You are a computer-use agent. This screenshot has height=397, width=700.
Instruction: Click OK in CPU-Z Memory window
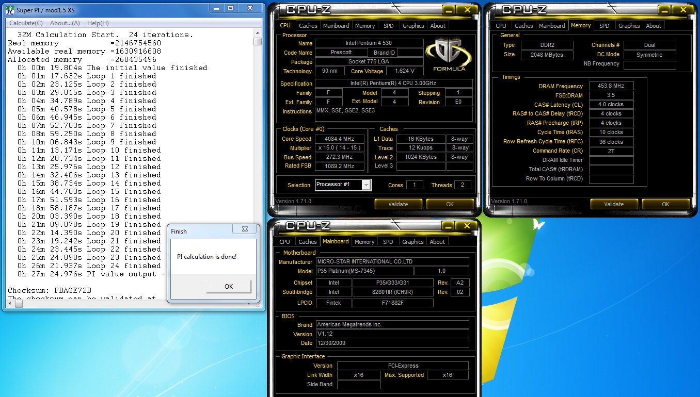(665, 204)
